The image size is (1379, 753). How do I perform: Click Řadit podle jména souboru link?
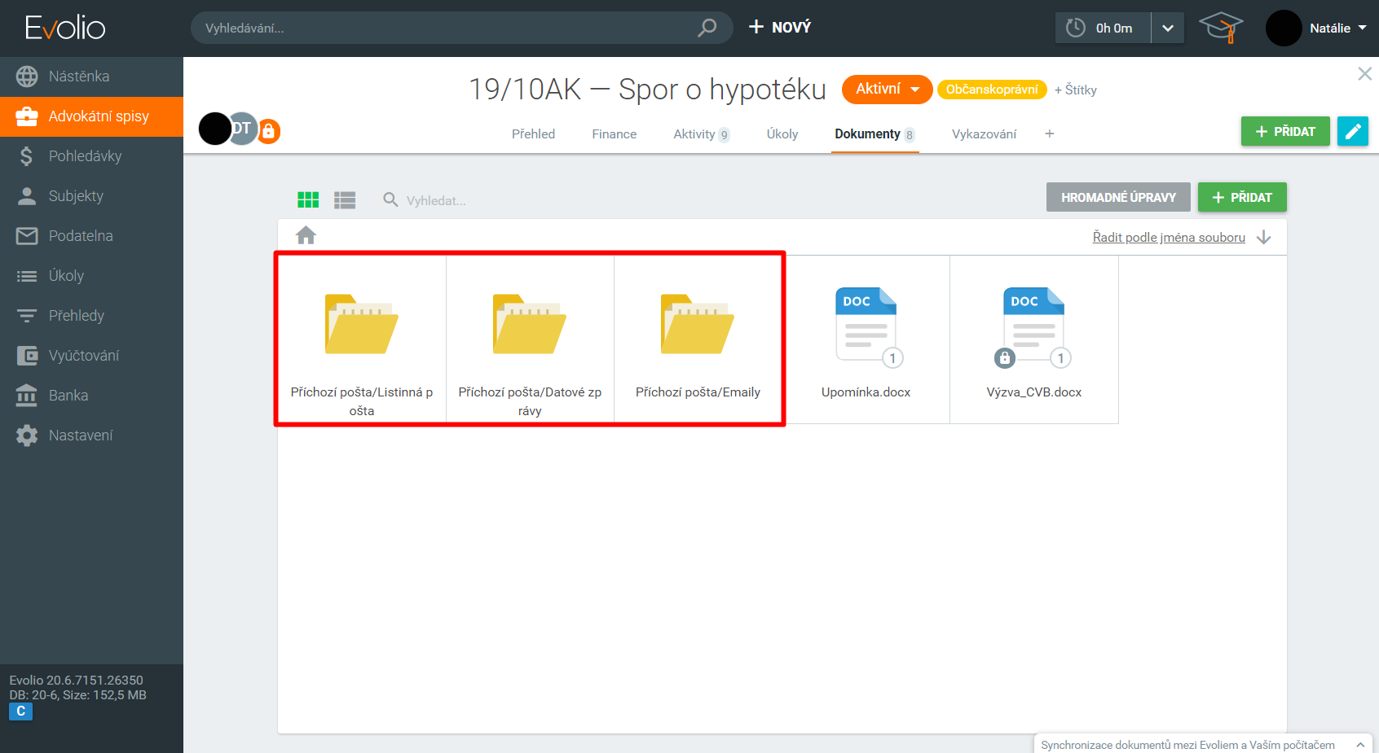tap(1169, 237)
